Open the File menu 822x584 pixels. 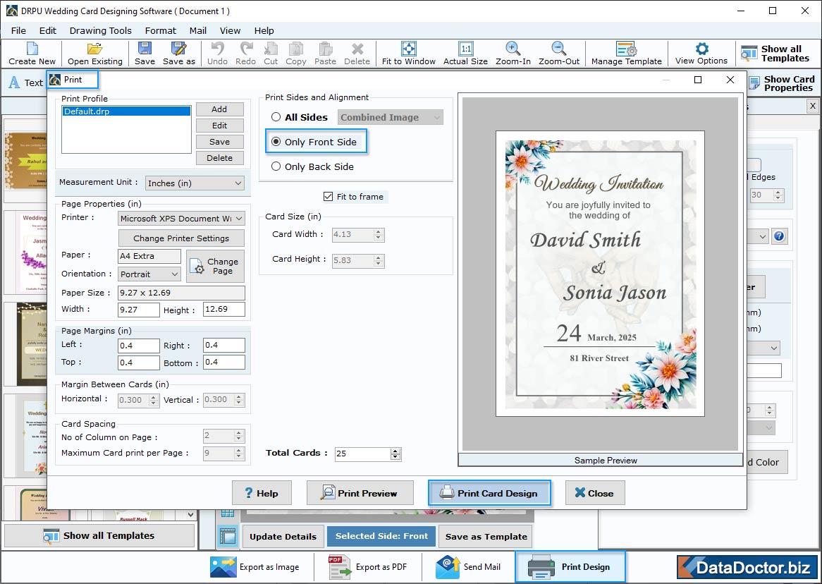tap(18, 30)
